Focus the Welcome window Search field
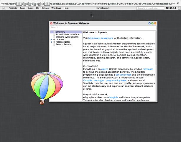This screenshot has width=181, height=142. 103,28
